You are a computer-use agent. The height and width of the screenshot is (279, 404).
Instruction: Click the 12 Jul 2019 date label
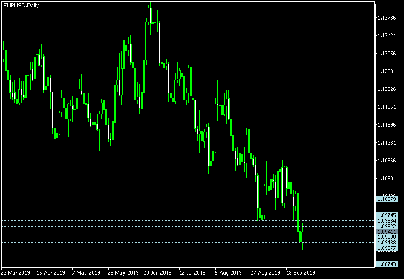(x=192, y=272)
